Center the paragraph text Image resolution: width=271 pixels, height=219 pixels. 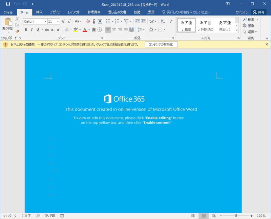click(x=114, y=30)
